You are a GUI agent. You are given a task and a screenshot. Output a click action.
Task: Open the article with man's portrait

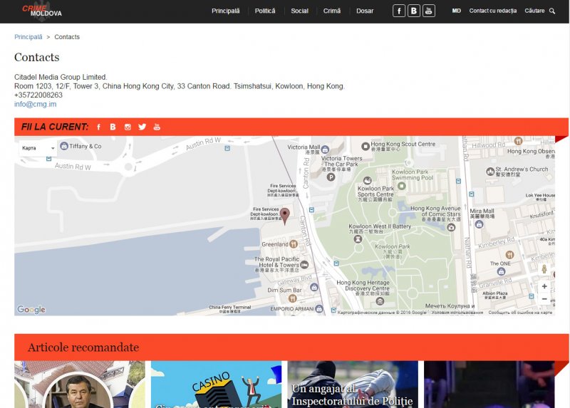tap(80, 385)
